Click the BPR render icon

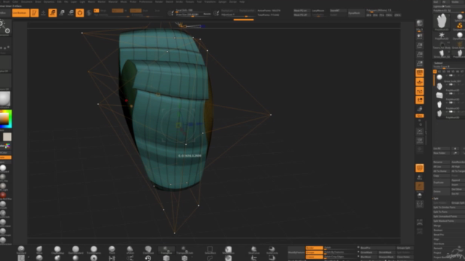420,24
